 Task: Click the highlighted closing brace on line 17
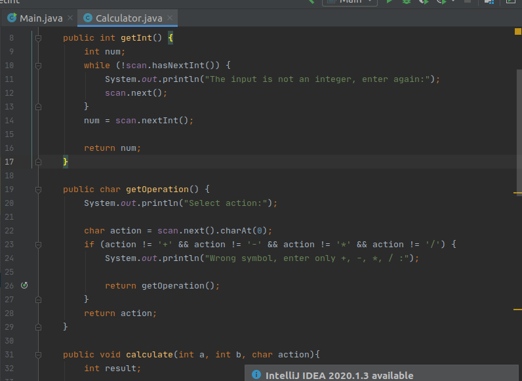coord(66,162)
